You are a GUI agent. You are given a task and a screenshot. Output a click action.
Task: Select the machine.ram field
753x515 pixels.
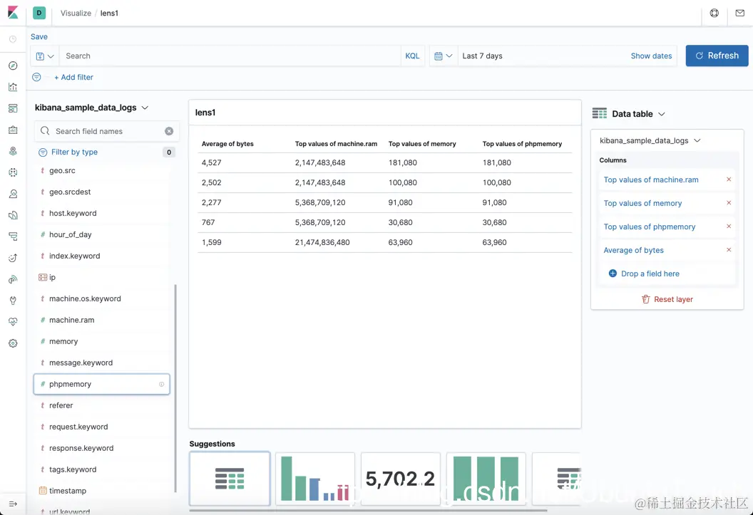(102, 320)
